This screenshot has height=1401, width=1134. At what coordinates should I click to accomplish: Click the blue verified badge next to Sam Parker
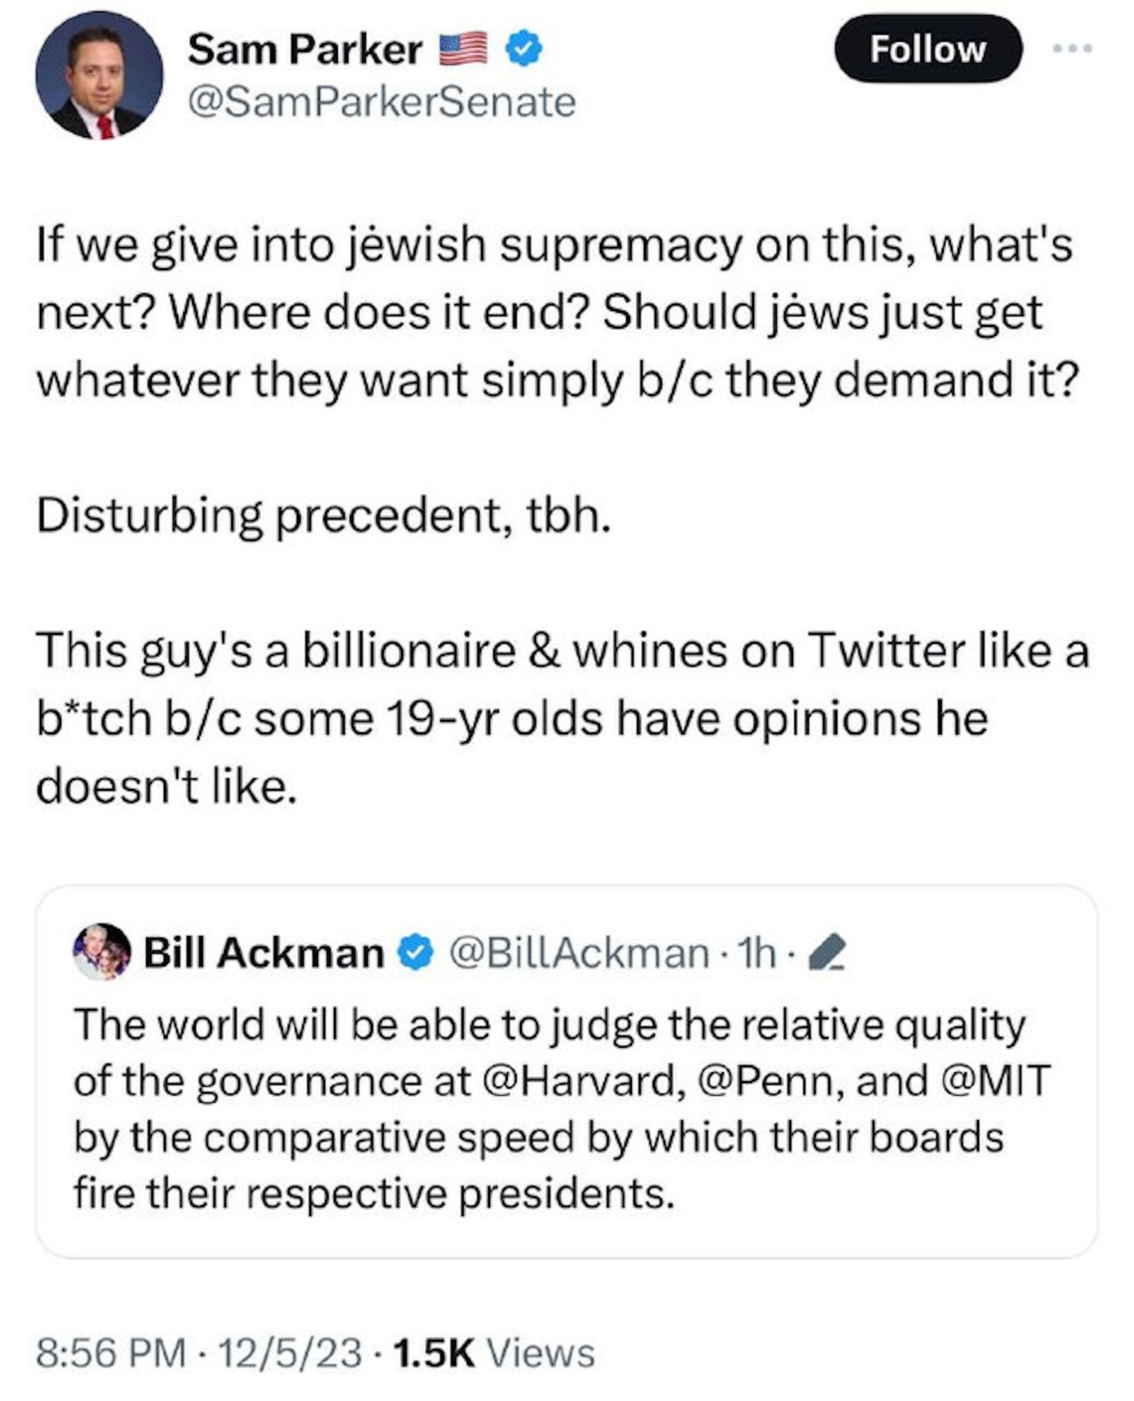click(x=524, y=50)
